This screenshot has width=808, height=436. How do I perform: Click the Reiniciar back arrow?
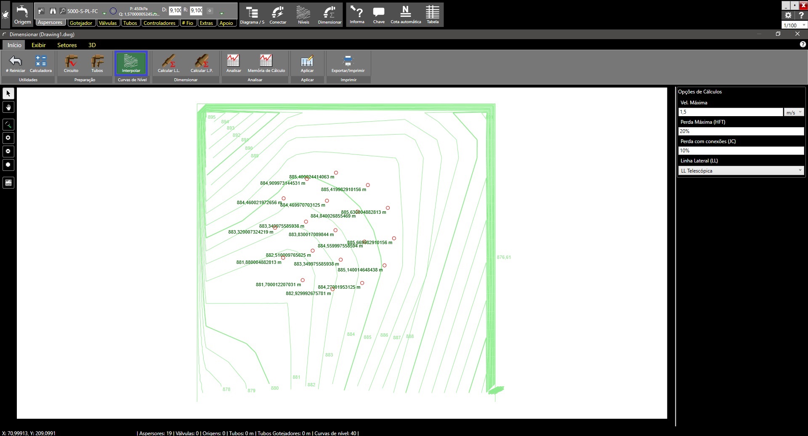tap(16, 64)
